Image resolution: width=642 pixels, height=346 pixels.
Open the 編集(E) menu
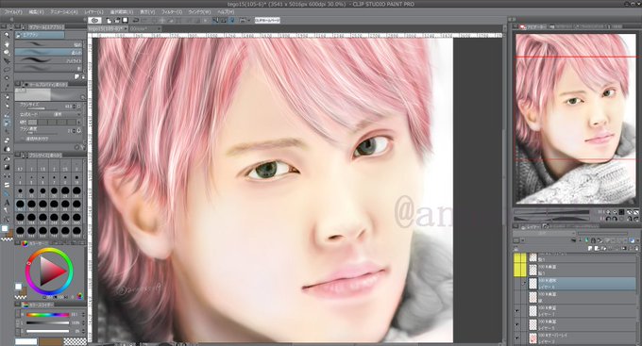36,12
